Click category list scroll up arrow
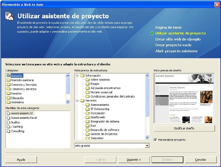The width and height of the screenshot is (221, 167). pos(68,75)
